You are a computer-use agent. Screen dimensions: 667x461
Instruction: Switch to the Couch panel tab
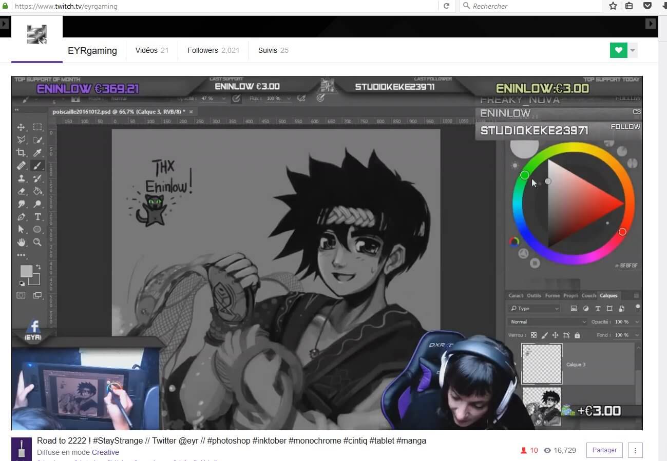(x=588, y=296)
